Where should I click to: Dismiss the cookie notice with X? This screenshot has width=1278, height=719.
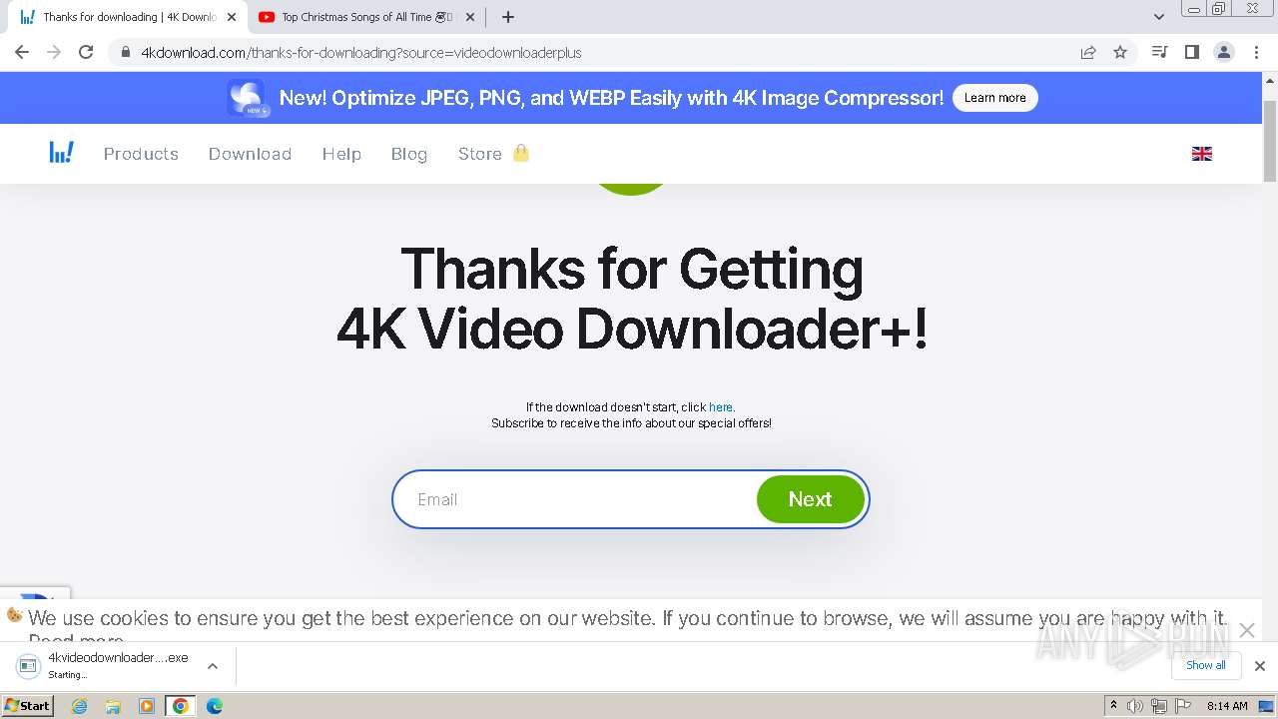[x=1247, y=630]
